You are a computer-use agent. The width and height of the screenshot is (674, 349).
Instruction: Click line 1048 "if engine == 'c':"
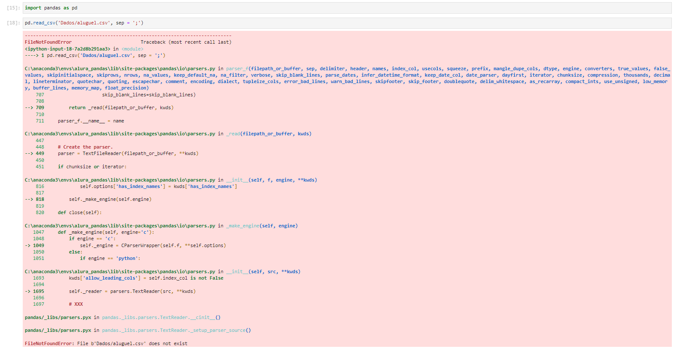[x=92, y=239]
